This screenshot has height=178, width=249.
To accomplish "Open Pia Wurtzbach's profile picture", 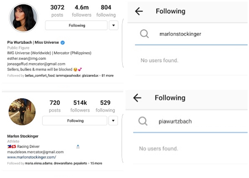I will pyautogui.click(x=23, y=18).
